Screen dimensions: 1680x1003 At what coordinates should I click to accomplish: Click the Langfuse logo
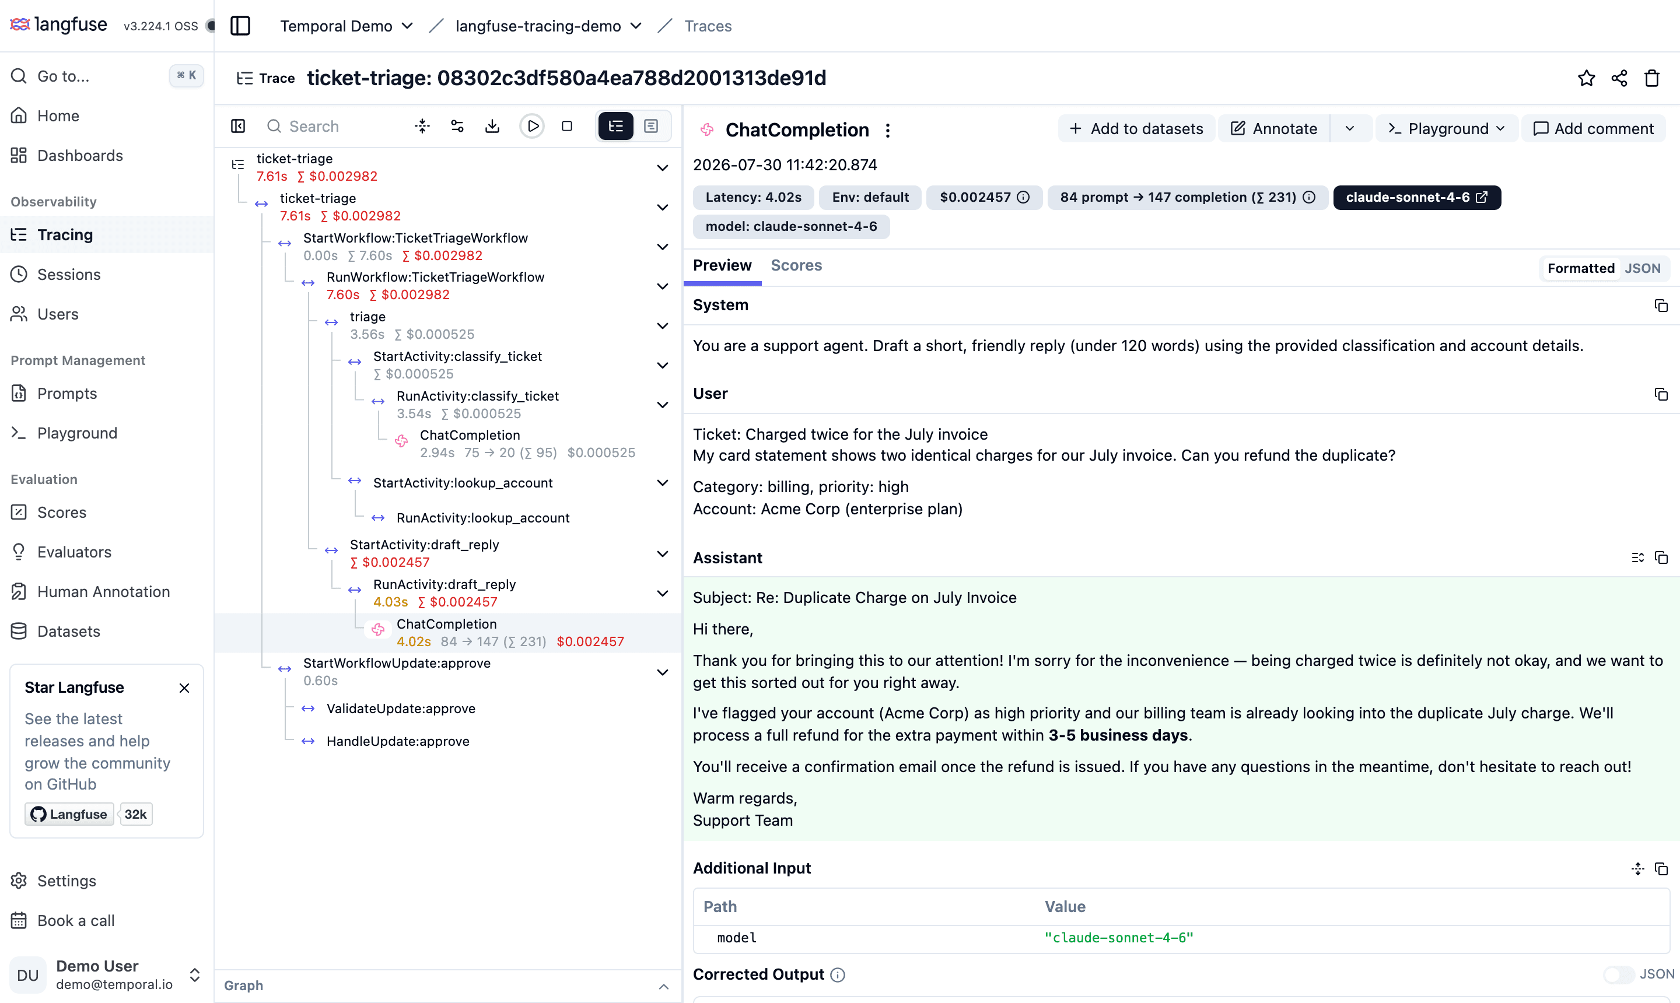pyautogui.click(x=58, y=25)
